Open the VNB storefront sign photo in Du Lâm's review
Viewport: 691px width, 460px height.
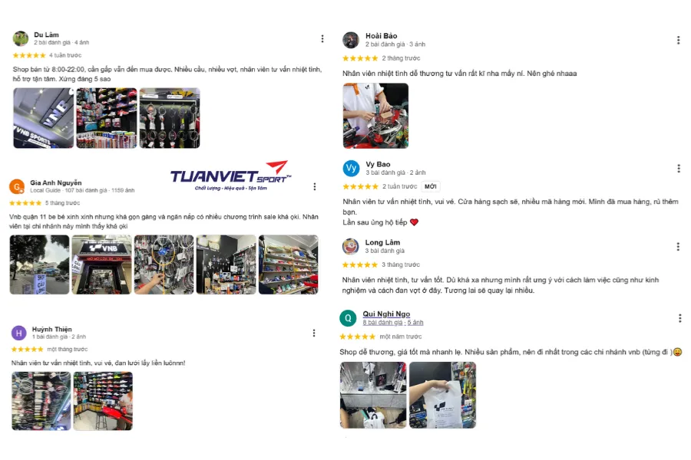[44, 118]
